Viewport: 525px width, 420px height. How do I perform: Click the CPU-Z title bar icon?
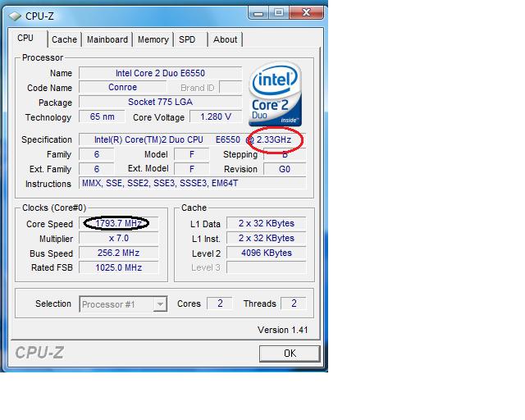pyautogui.click(x=15, y=16)
